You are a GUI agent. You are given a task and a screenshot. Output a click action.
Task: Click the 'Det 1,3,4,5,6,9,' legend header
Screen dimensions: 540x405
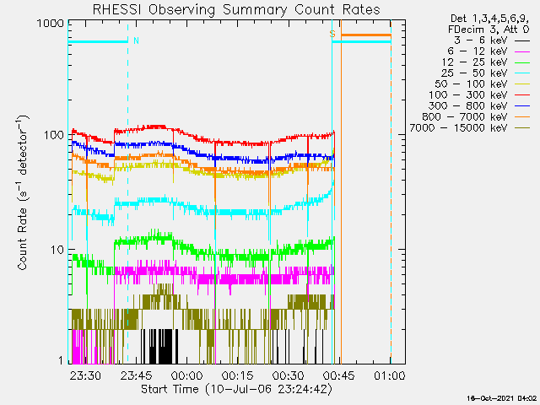pos(489,19)
